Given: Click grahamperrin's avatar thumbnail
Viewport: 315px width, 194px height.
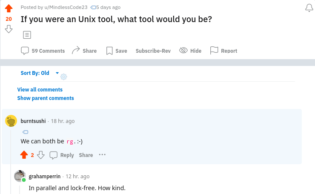Looking at the screenshot, I should tap(20, 176).
